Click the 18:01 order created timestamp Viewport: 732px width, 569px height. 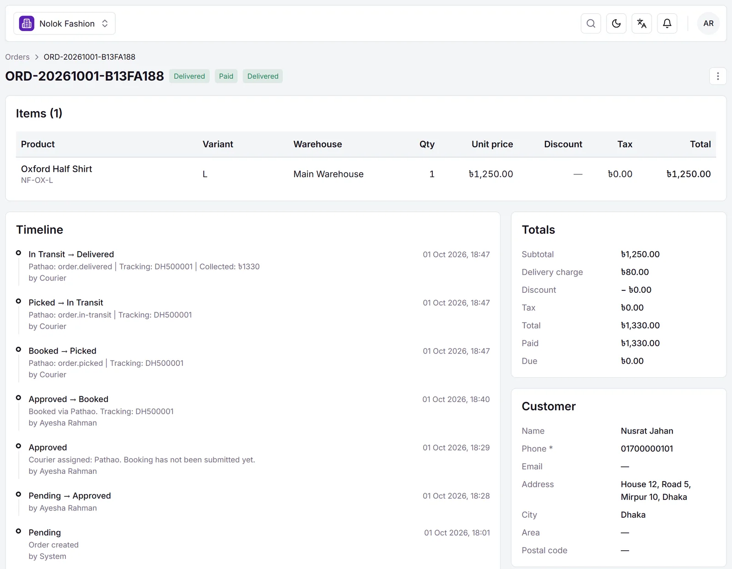[x=457, y=533]
